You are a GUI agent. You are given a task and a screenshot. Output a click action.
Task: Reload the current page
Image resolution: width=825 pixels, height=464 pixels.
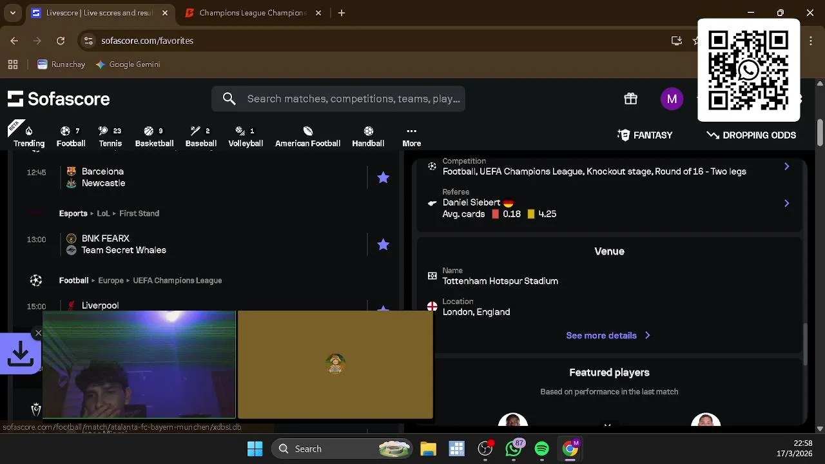coord(61,41)
